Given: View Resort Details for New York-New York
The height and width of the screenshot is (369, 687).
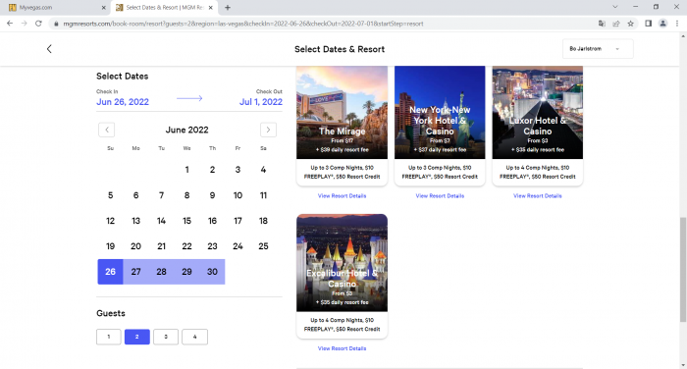Looking at the screenshot, I should pos(440,196).
